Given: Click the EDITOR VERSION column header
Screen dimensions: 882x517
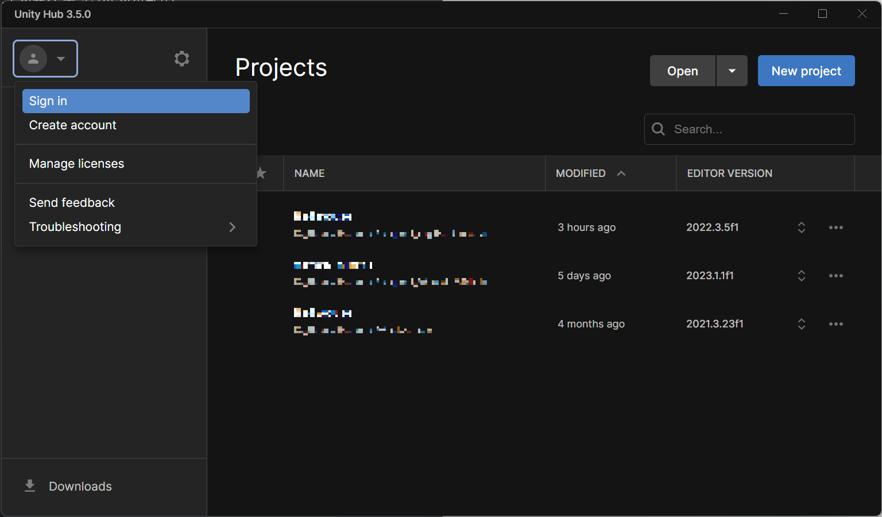Looking at the screenshot, I should pyautogui.click(x=730, y=173).
